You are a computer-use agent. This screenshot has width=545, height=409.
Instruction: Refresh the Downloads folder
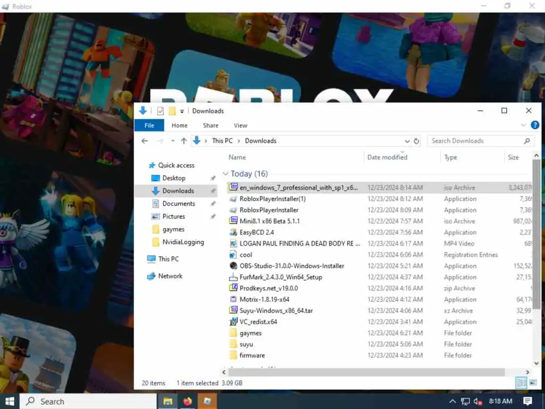coord(416,141)
